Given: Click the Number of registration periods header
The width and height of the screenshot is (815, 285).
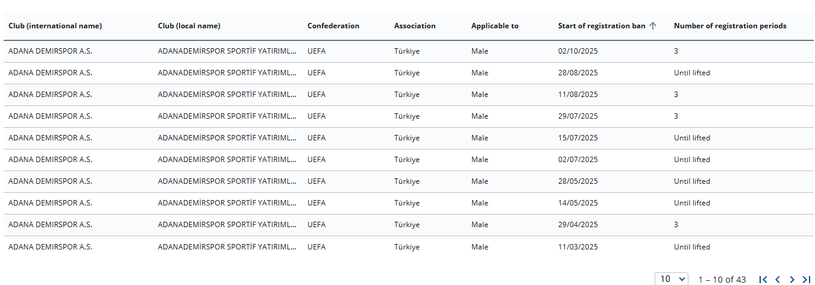Looking at the screenshot, I should (x=729, y=26).
